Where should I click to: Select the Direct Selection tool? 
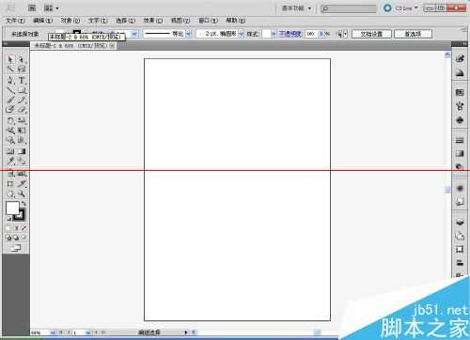[x=22, y=59]
